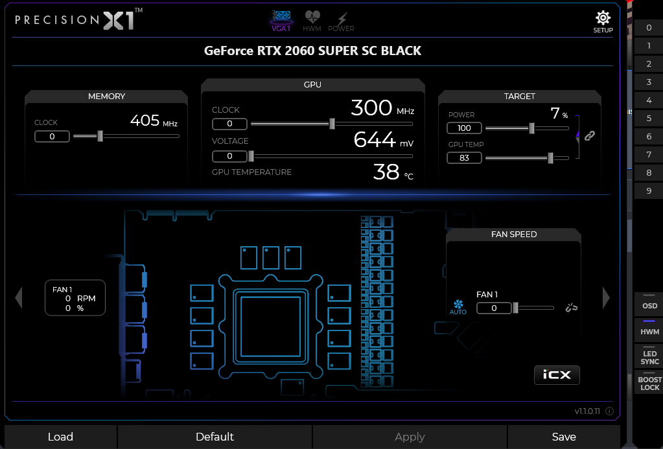Screen dimensions: 663x449
Task: Go to the previous panel with left arrow
Action: [x=18, y=298]
